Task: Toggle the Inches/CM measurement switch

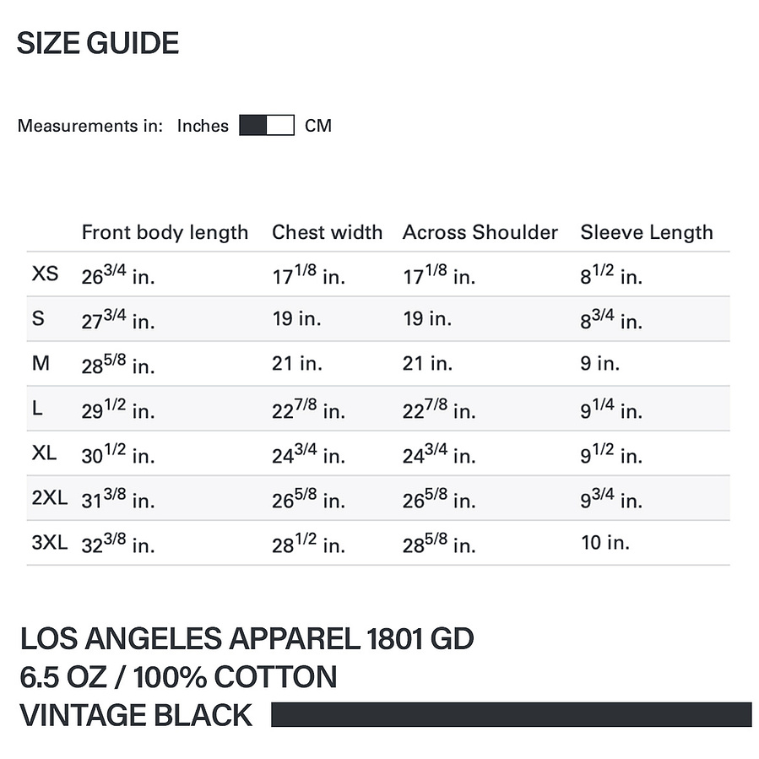Action: tap(267, 125)
